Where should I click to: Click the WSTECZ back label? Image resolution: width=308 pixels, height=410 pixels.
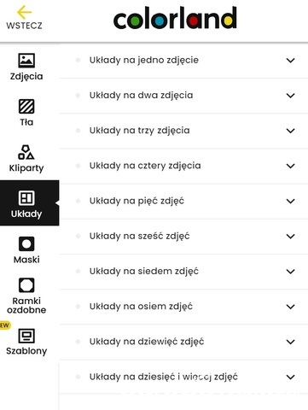24,26
